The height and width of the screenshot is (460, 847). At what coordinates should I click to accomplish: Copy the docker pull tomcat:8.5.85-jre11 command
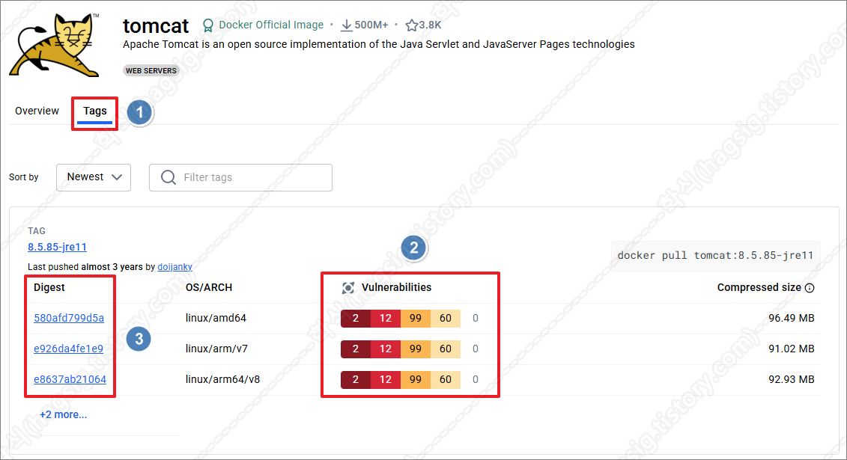coord(715,256)
